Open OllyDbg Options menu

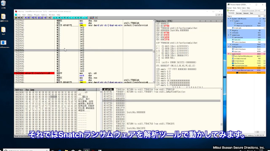point(44,15)
